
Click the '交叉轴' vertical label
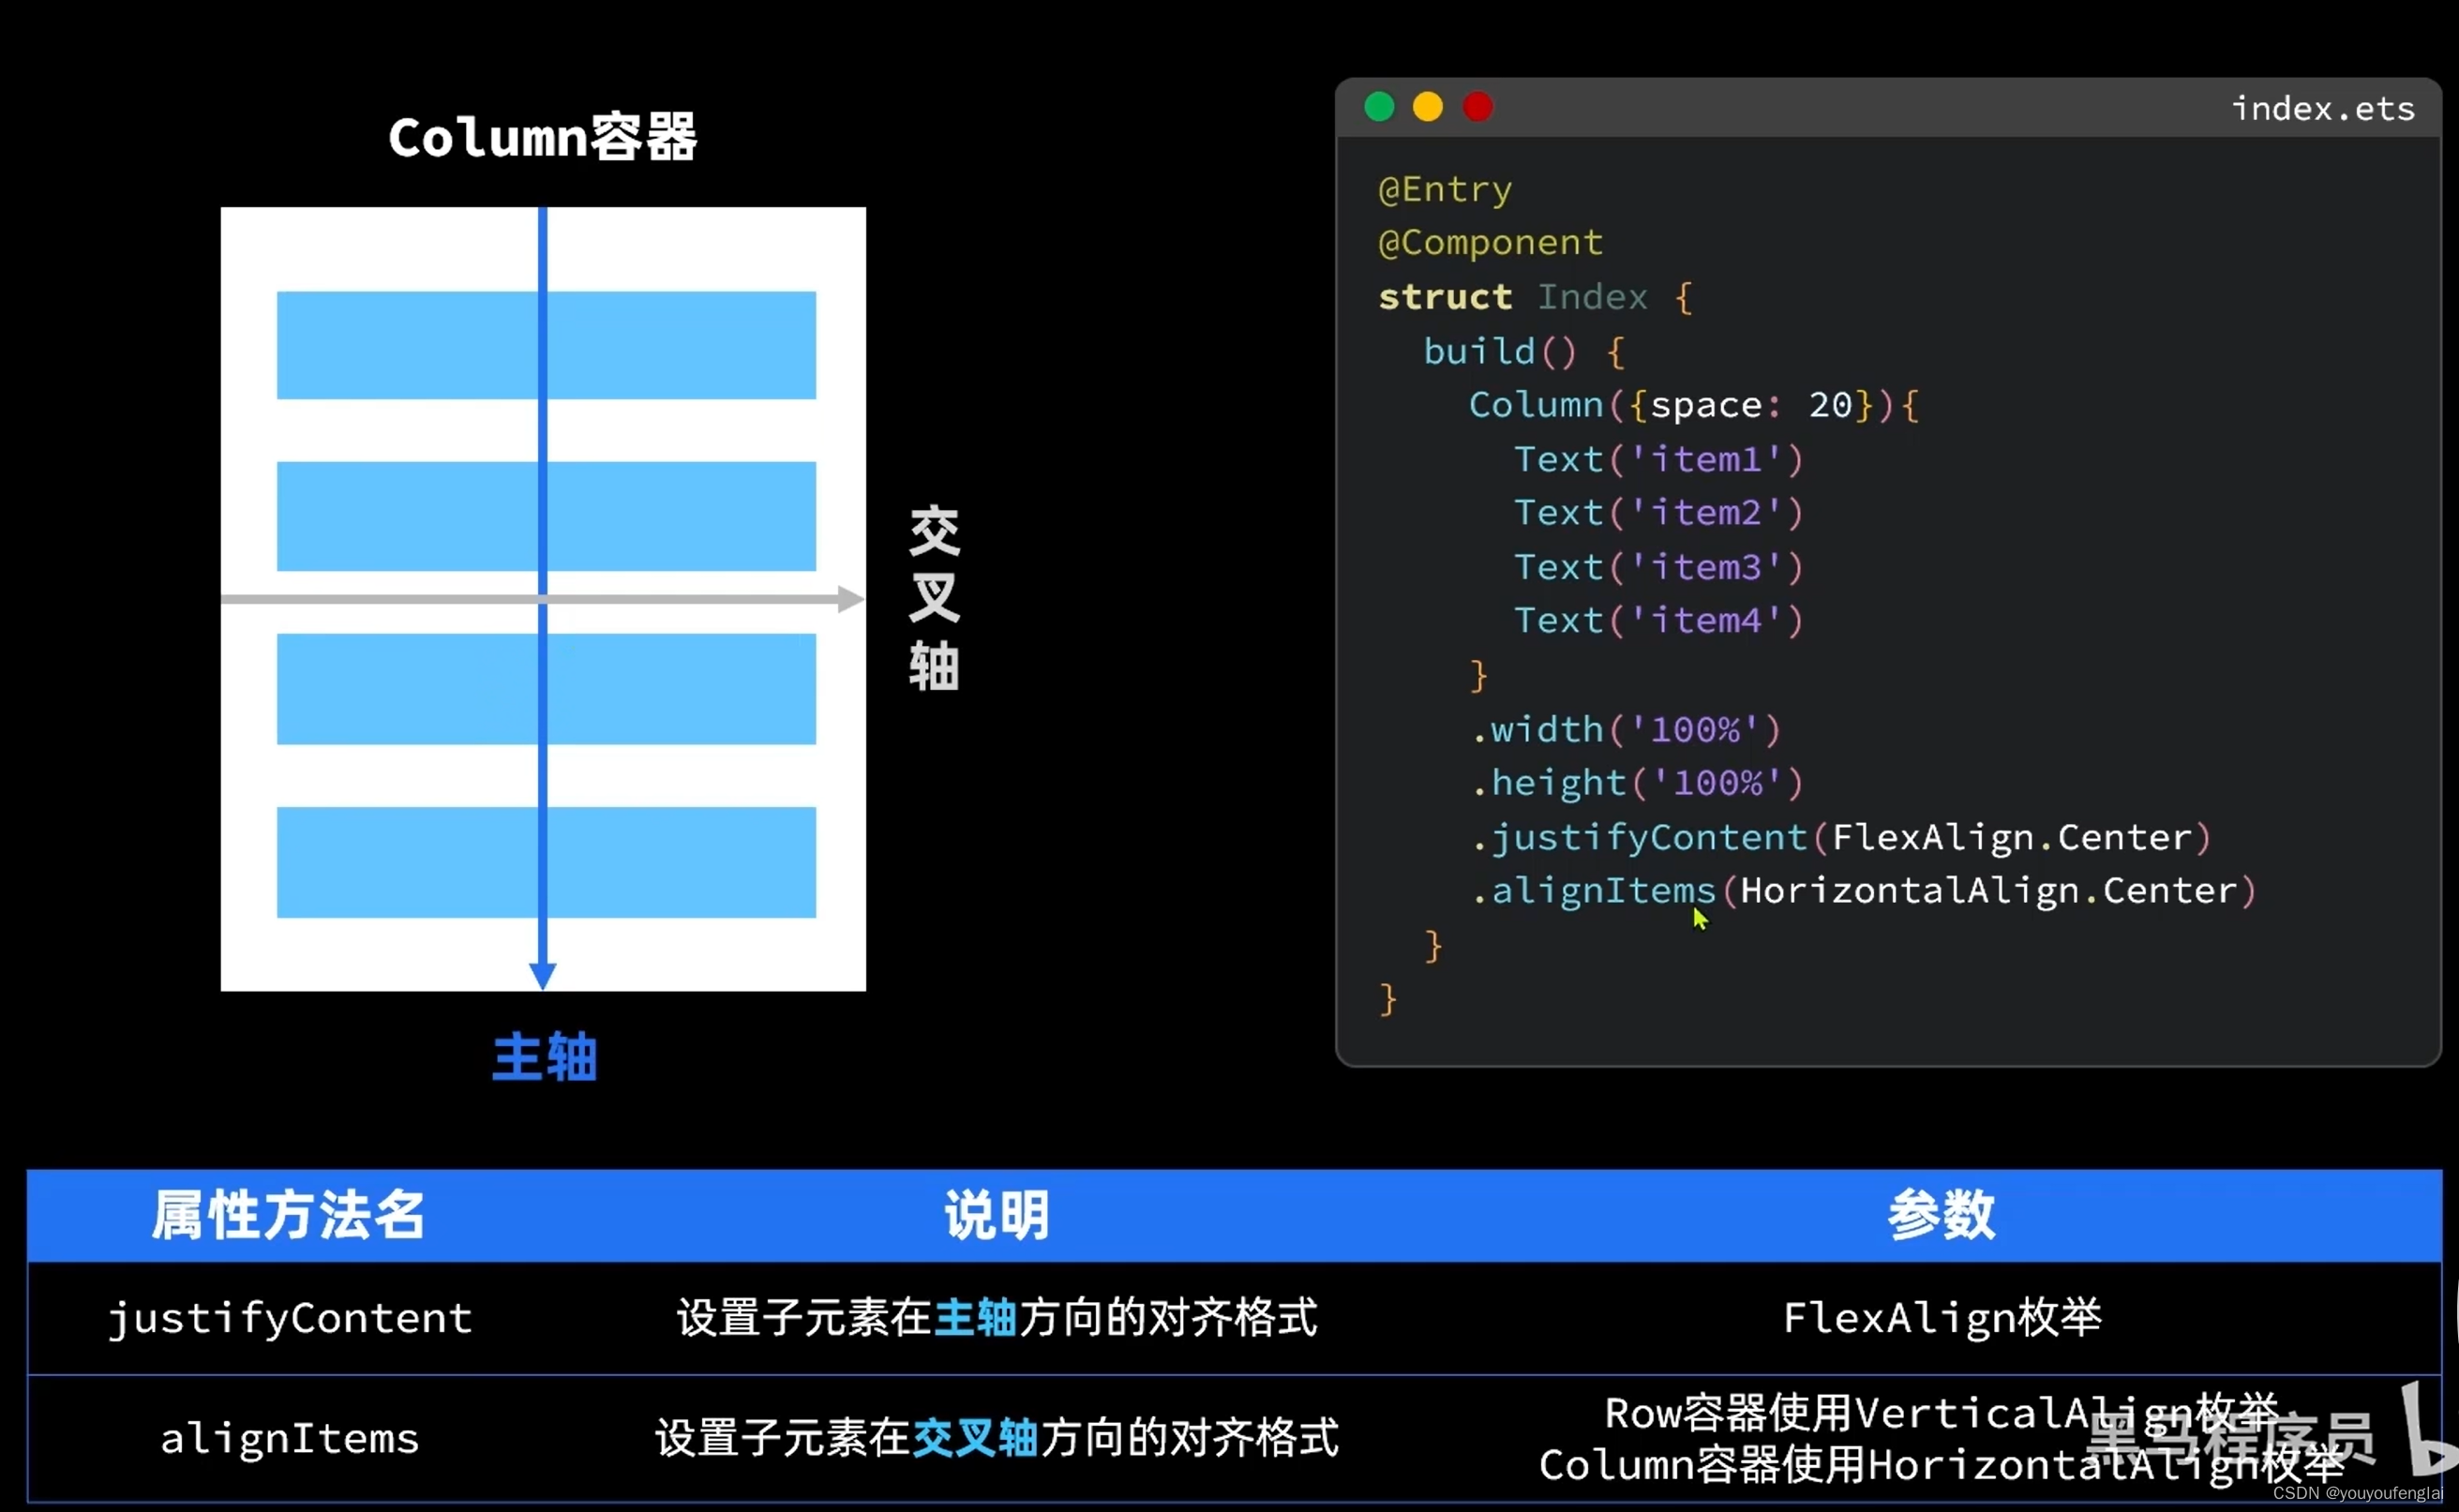[934, 598]
